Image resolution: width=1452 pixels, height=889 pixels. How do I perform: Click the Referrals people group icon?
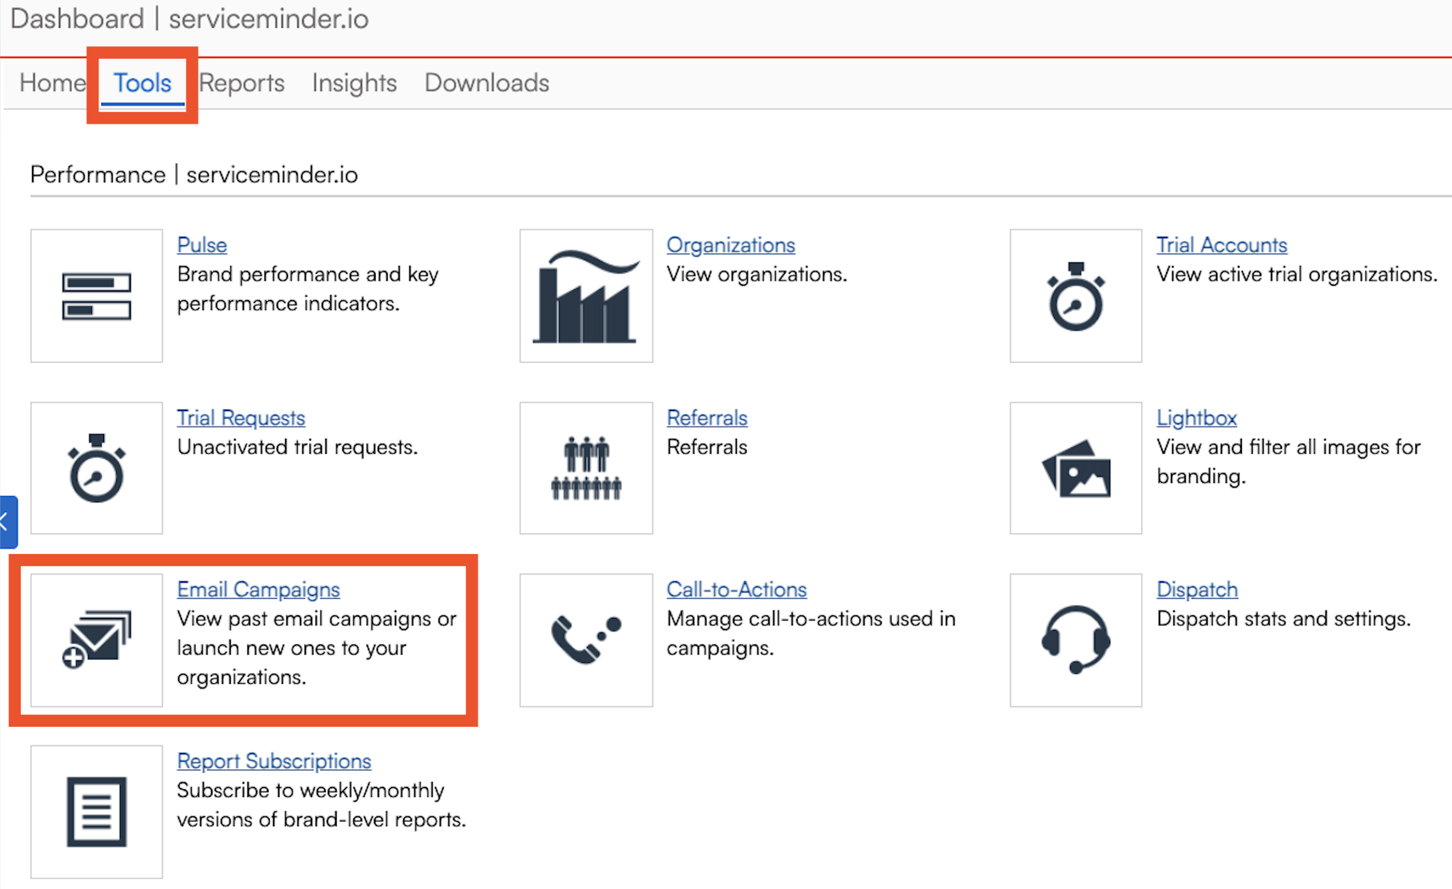pyautogui.click(x=586, y=468)
